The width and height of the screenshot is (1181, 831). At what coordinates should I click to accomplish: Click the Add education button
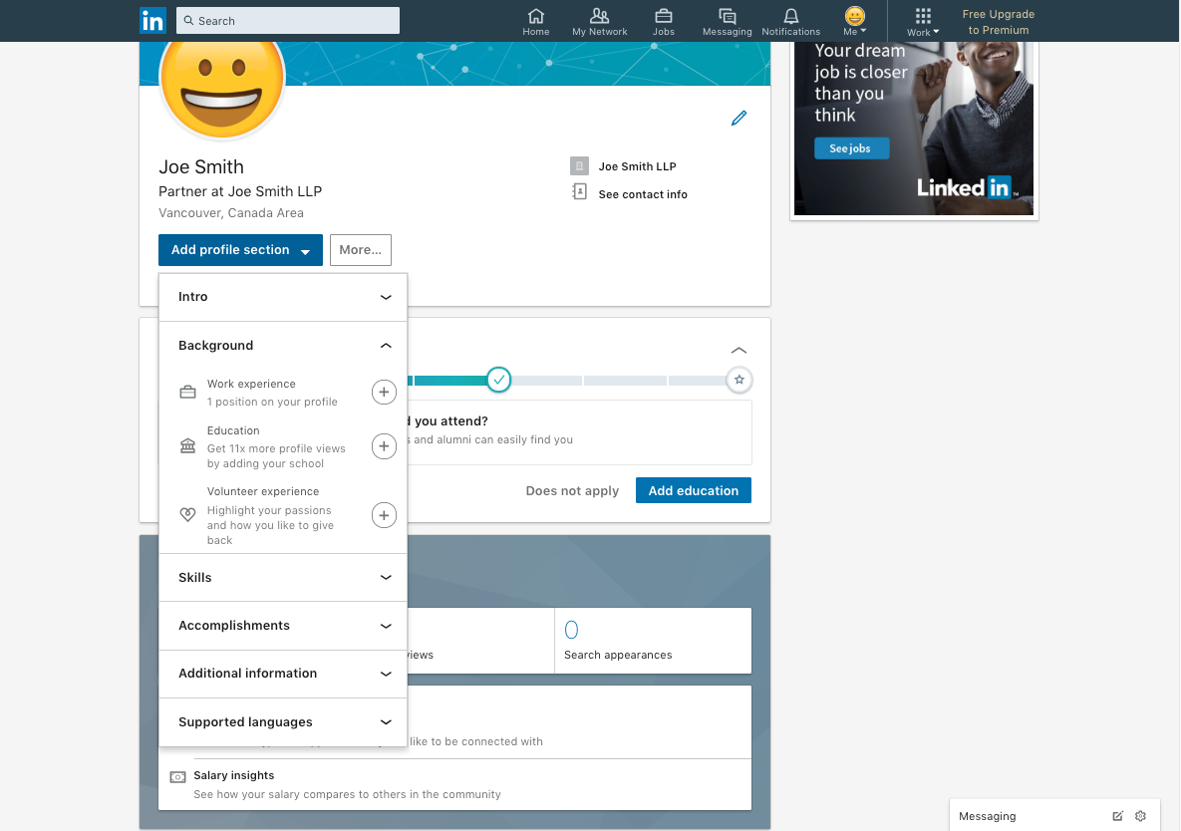[693, 491]
